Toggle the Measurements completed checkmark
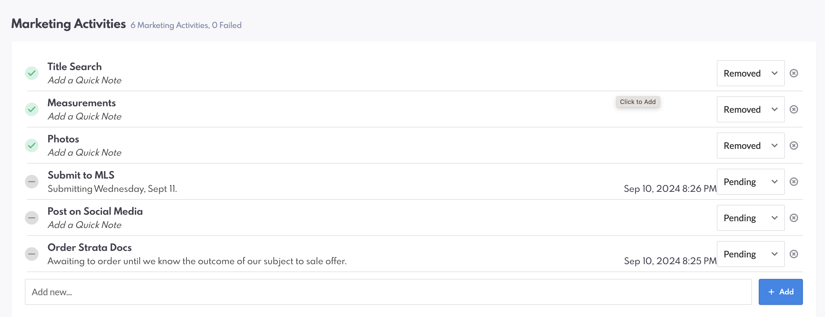 pos(32,109)
